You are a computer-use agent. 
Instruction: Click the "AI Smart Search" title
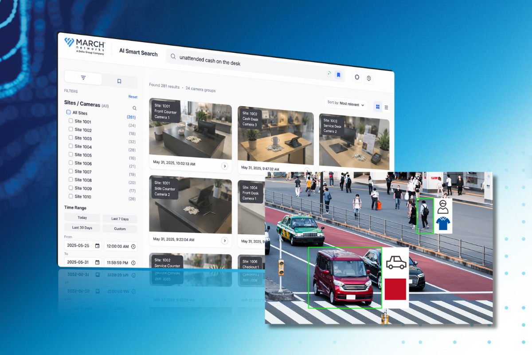pos(138,52)
